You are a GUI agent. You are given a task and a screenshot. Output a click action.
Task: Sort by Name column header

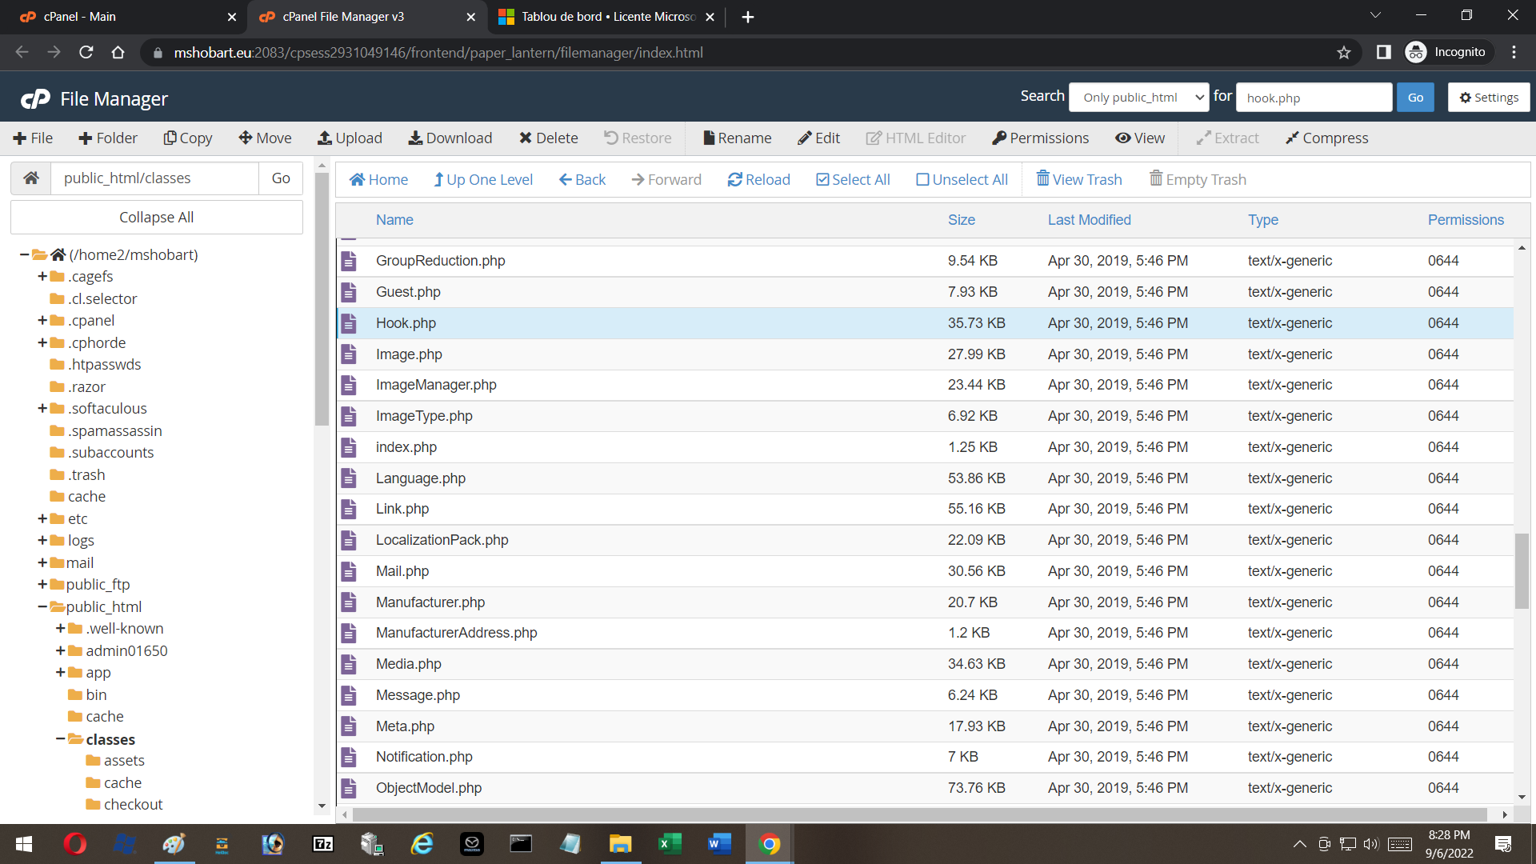(x=394, y=220)
